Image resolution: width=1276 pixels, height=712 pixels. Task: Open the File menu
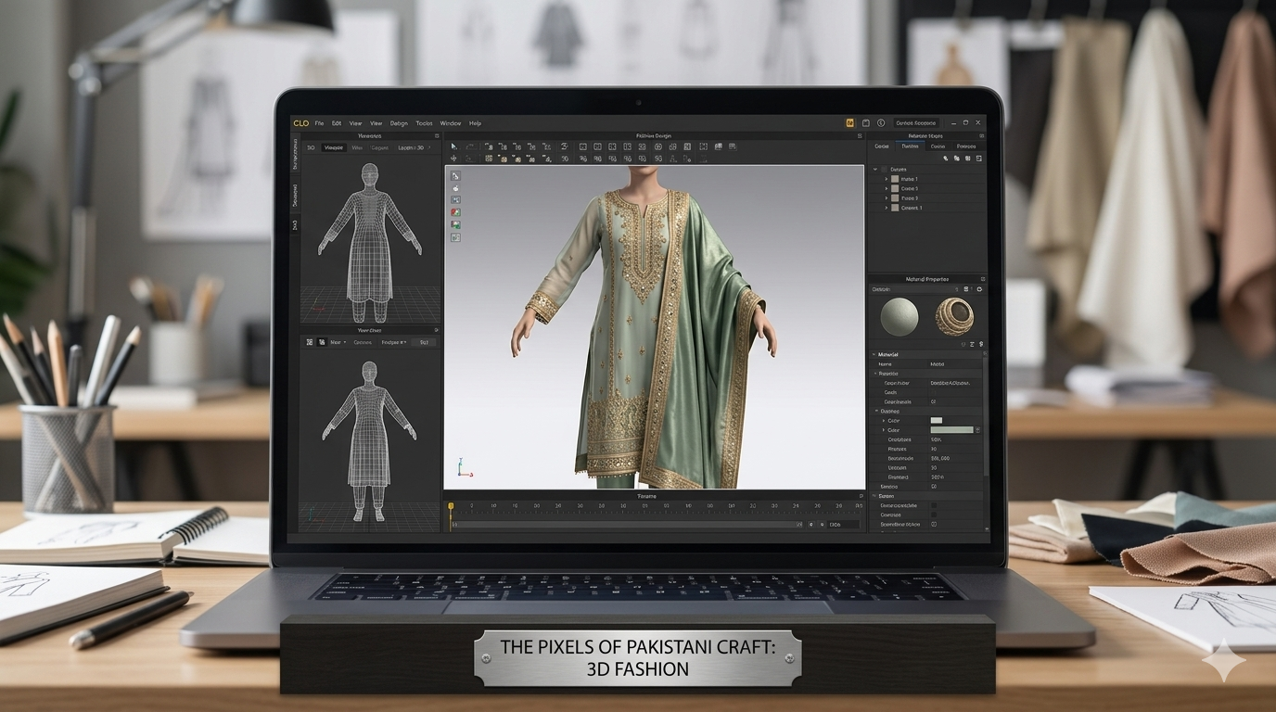tap(319, 123)
